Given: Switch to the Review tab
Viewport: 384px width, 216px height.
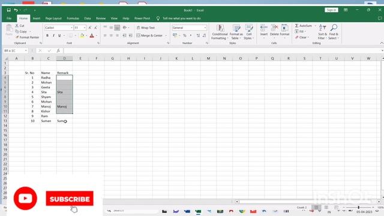Looking at the screenshot, I should coord(101,19).
